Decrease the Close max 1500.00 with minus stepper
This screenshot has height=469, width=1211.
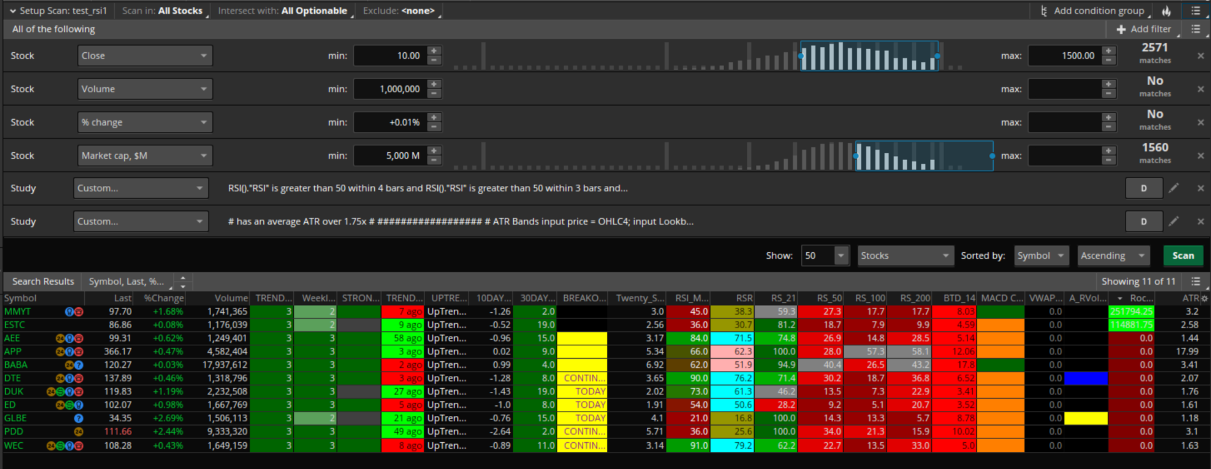point(1109,61)
